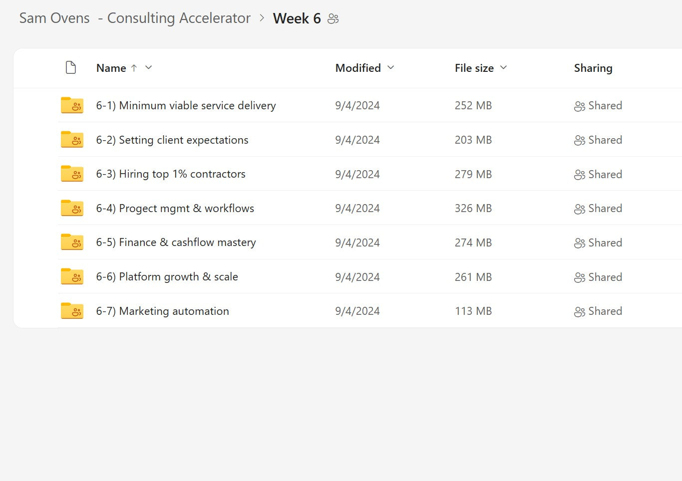Open folder icon for 6-4) Progect mgmt & workflows
The height and width of the screenshot is (481, 682).
click(72, 208)
